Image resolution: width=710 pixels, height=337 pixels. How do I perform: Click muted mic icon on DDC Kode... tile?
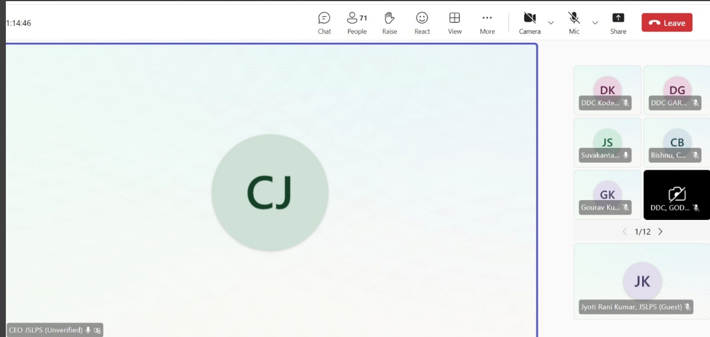[626, 103]
